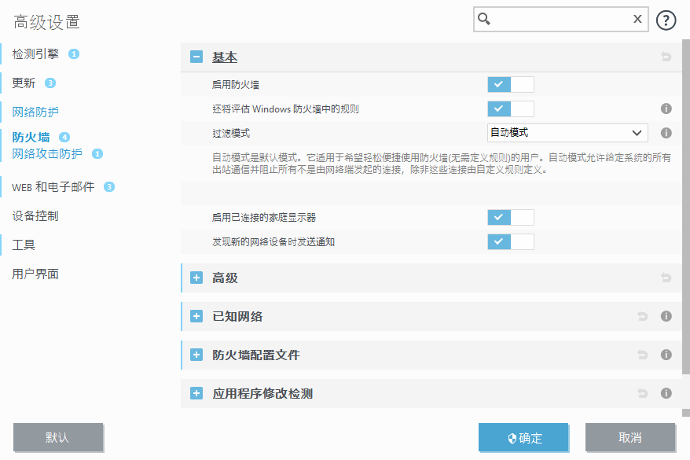The height and width of the screenshot is (460, 690).
Task: Disable 发现新的网络设备时发送通知
Action: click(510, 241)
